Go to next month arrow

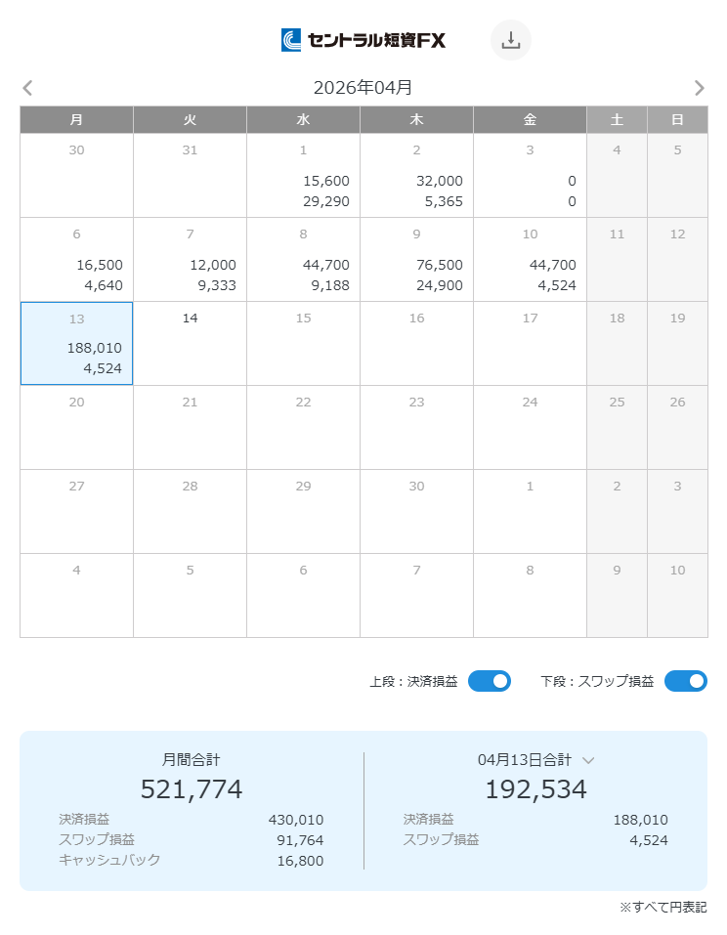pos(699,88)
